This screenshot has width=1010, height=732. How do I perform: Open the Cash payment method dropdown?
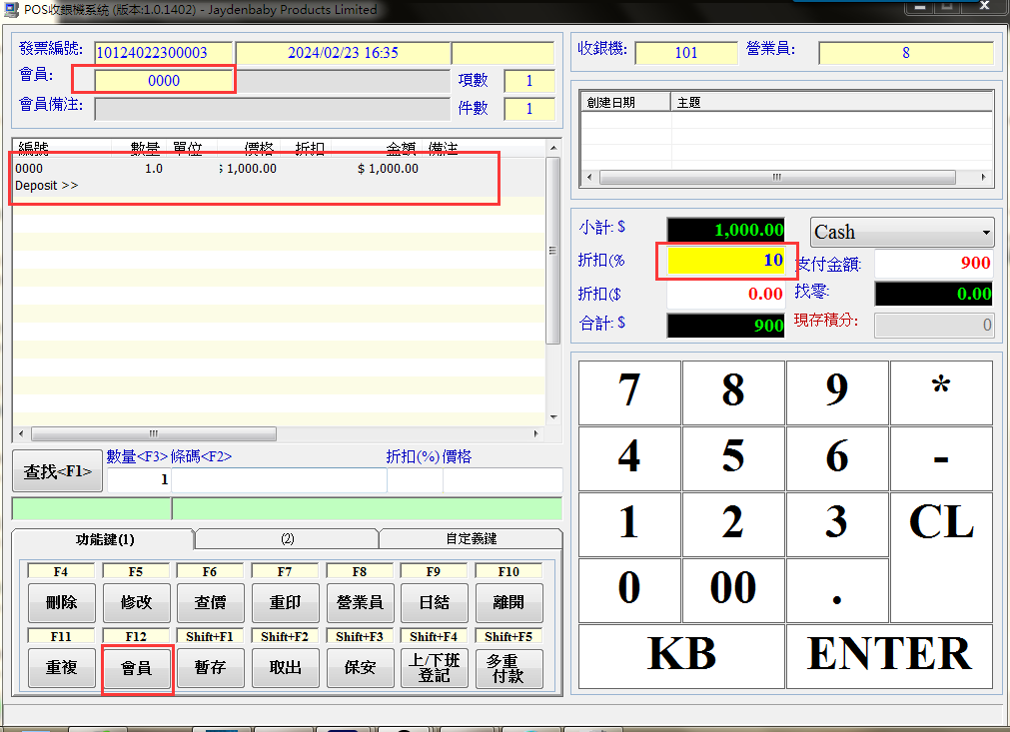click(902, 232)
